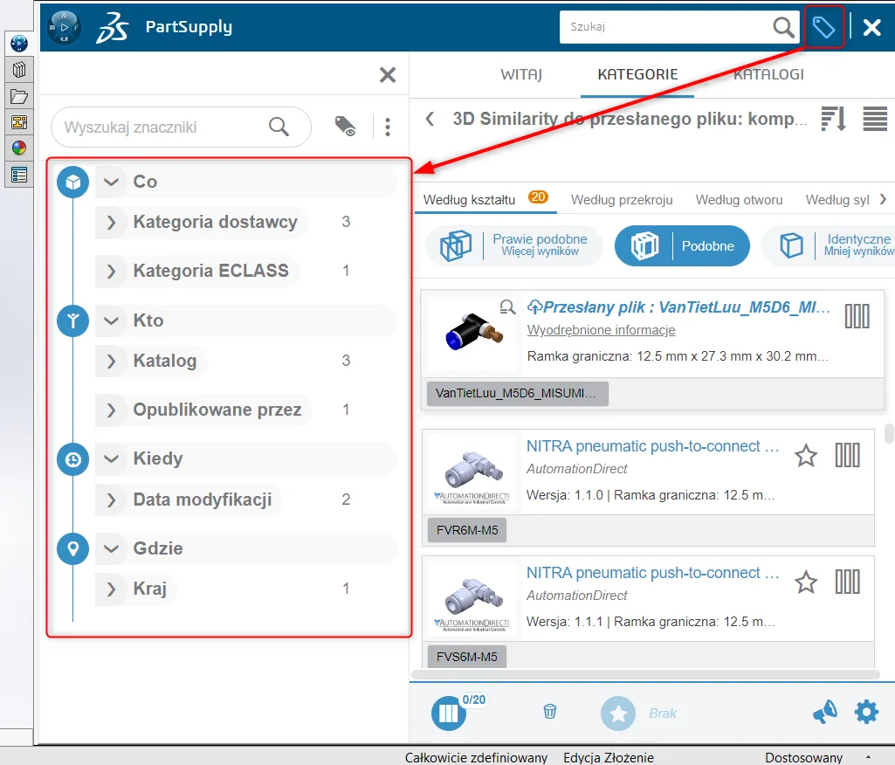Click the tag visibility icon with eye
The height and width of the screenshot is (765, 895).
click(x=345, y=126)
